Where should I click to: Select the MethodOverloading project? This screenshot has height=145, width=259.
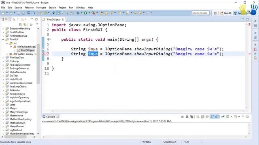coord(19,119)
